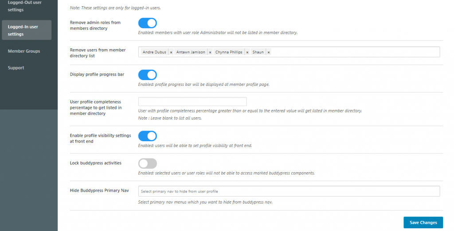Open Member Groups tab
This screenshot has width=454, height=231.
pos(24,51)
